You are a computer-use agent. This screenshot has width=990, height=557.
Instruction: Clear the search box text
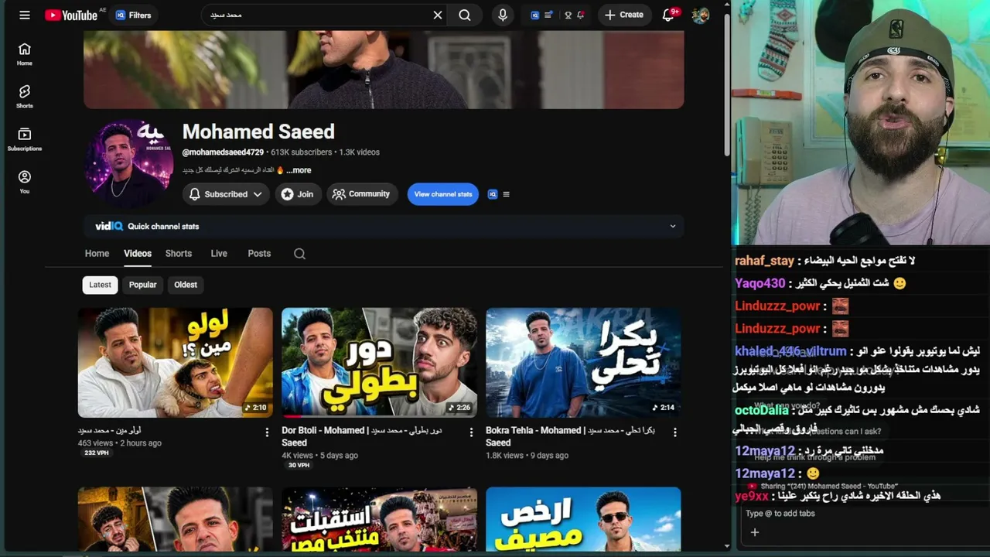pos(438,15)
